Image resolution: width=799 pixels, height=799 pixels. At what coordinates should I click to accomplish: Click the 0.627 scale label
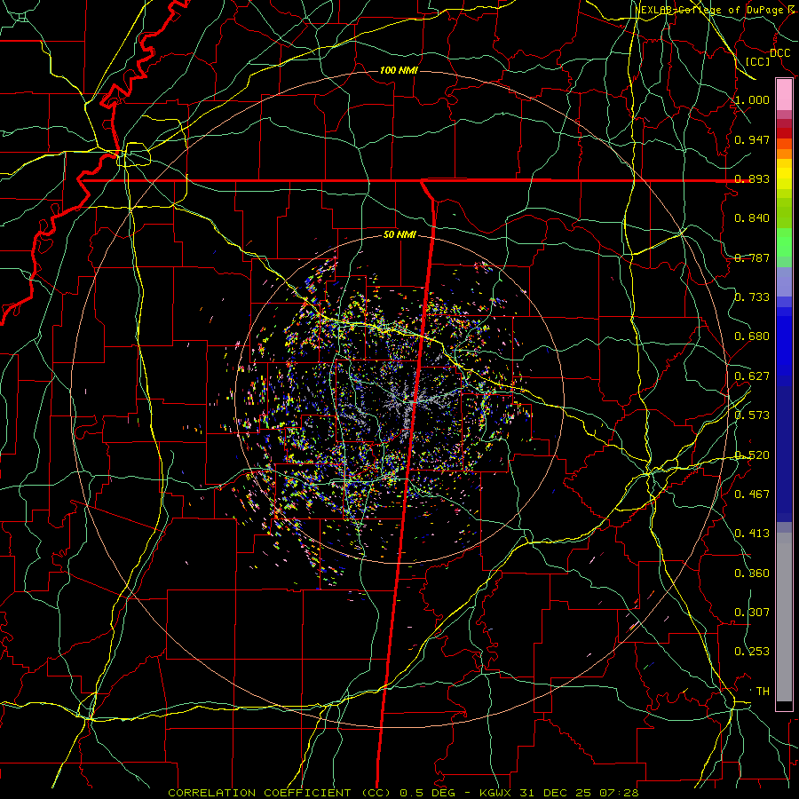point(752,376)
